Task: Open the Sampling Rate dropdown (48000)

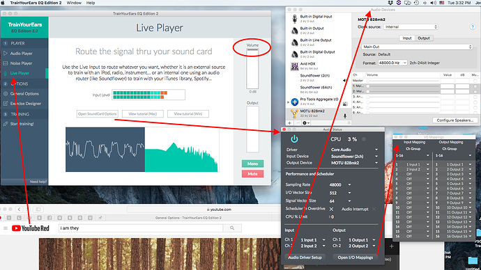Action: click(340, 185)
